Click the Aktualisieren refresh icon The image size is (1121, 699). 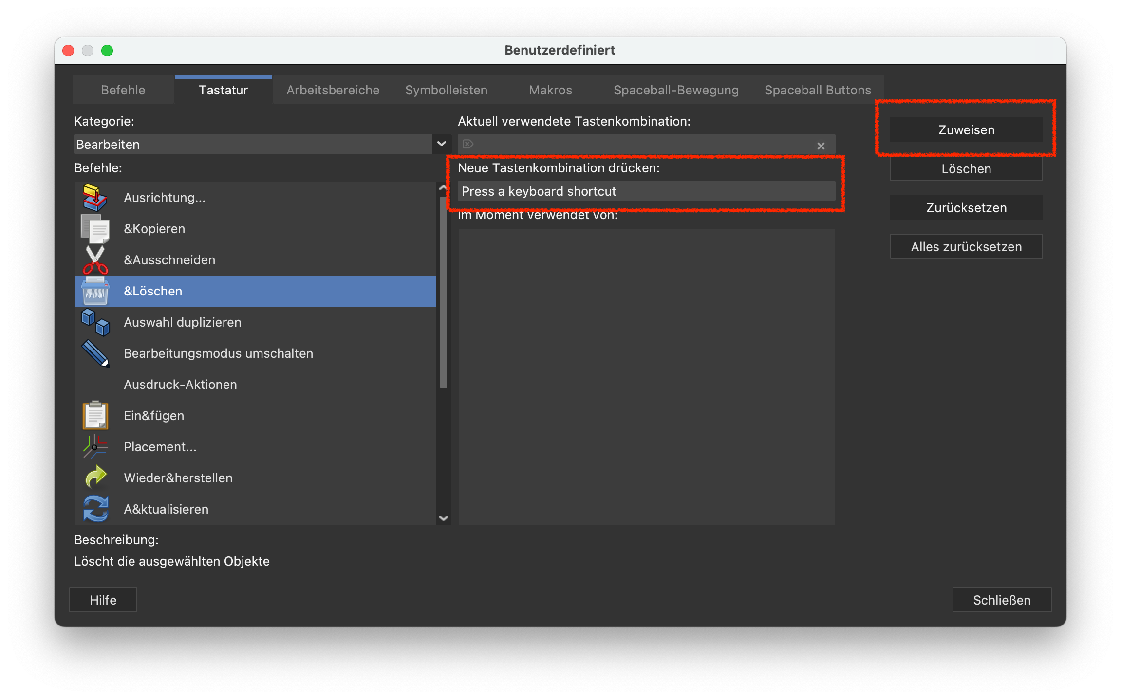pos(95,509)
